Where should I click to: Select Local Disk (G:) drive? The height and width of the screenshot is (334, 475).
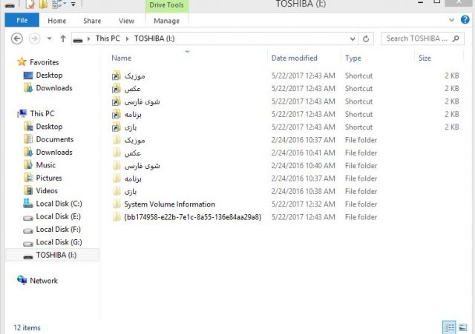pyautogui.click(x=59, y=242)
